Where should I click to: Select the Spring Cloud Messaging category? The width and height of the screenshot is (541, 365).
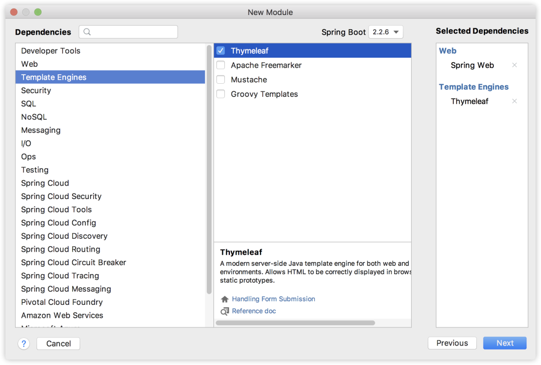click(110, 289)
